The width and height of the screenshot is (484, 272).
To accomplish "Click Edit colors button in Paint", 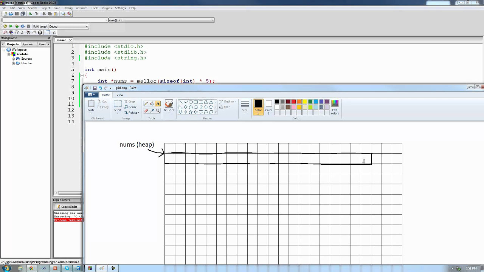I will click(335, 107).
